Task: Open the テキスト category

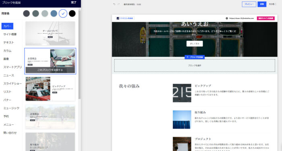Action: [x=8, y=42]
